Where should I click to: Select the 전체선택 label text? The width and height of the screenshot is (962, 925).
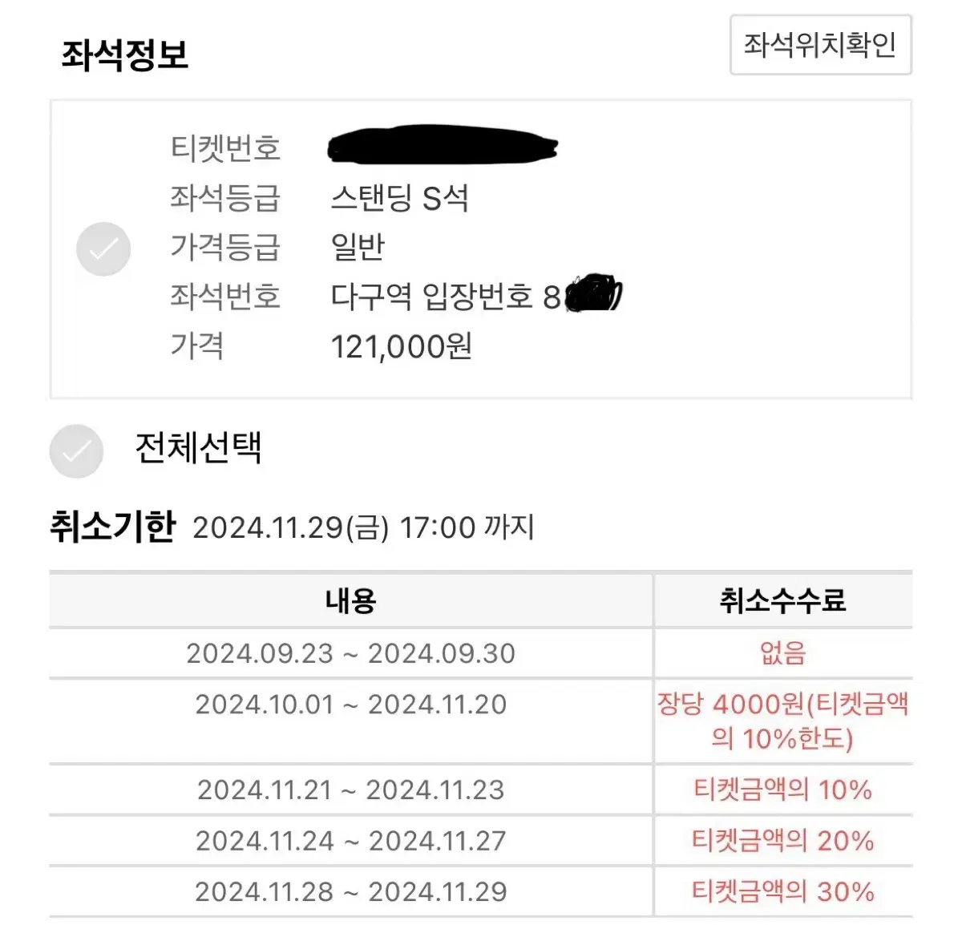[x=198, y=447]
